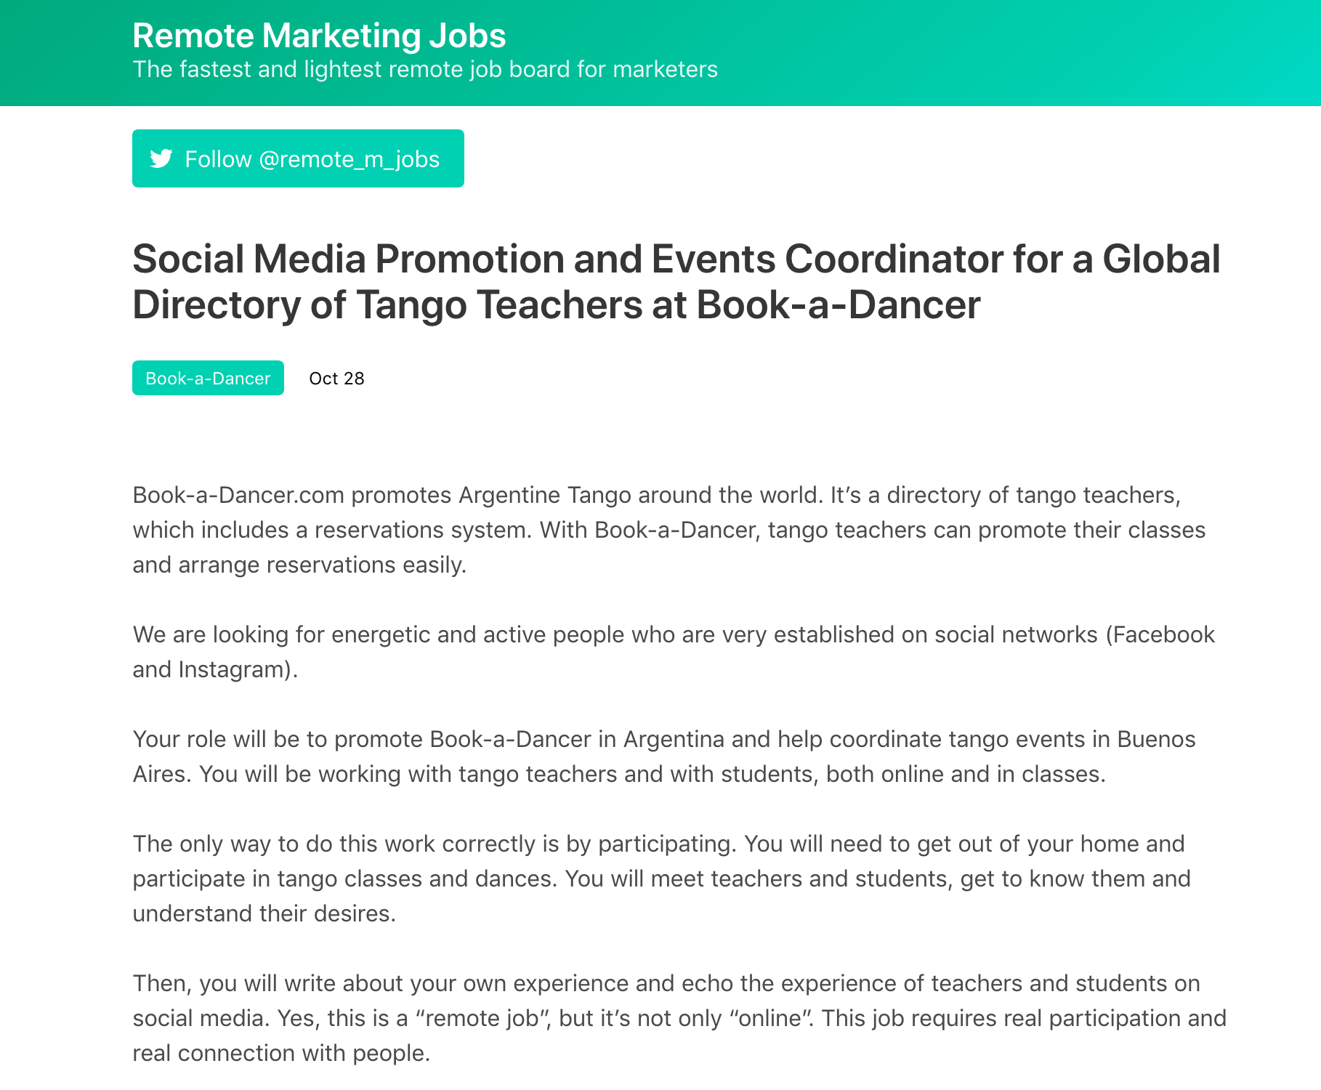
Task: Open the Remote Marketing Jobs homepage link
Action: coord(318,35)
